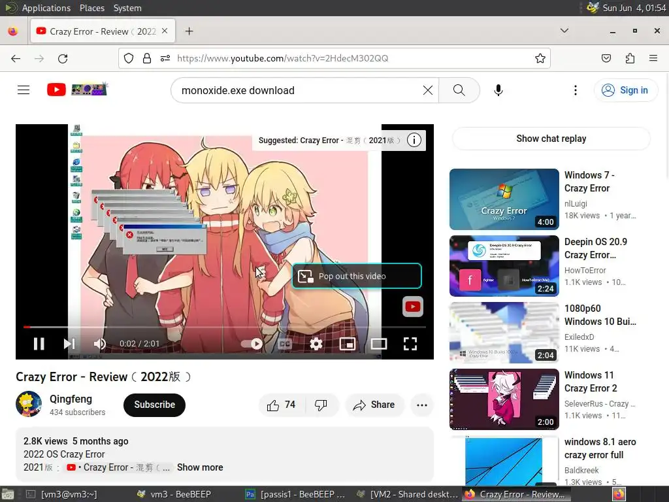Open windows 8.1 aero crazy error title
Screen dimensions: 669x502
pyautogui.click(x=600, y=448)
